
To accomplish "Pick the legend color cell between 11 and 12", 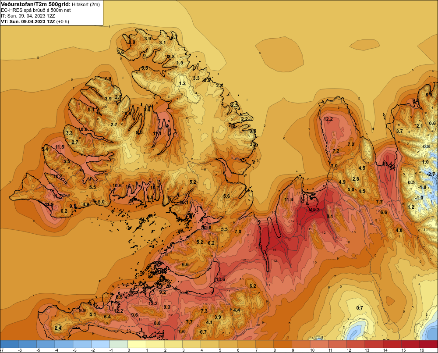I will click(337, 344).
